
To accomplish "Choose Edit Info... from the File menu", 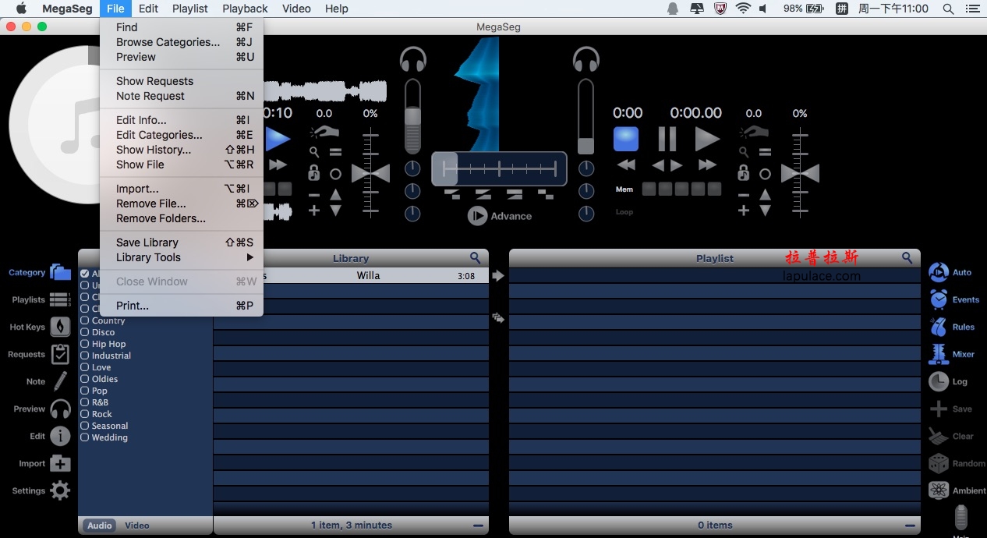I will (182, 120).
